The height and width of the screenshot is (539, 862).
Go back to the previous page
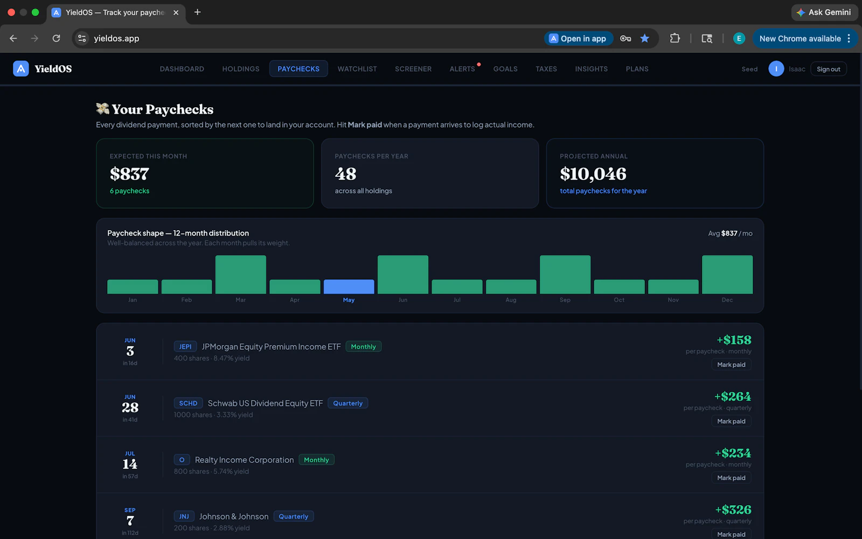pos(13,38)
